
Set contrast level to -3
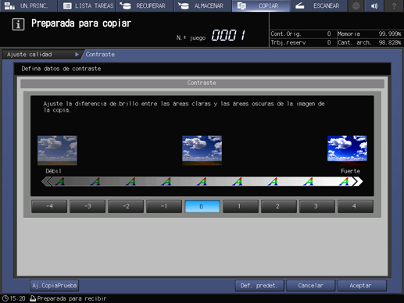click(x=88, y=206)
